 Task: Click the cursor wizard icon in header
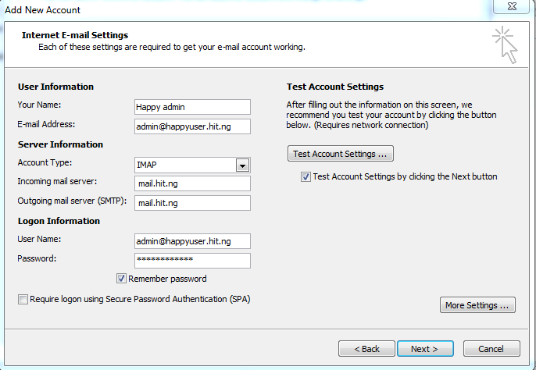(505, 44)
